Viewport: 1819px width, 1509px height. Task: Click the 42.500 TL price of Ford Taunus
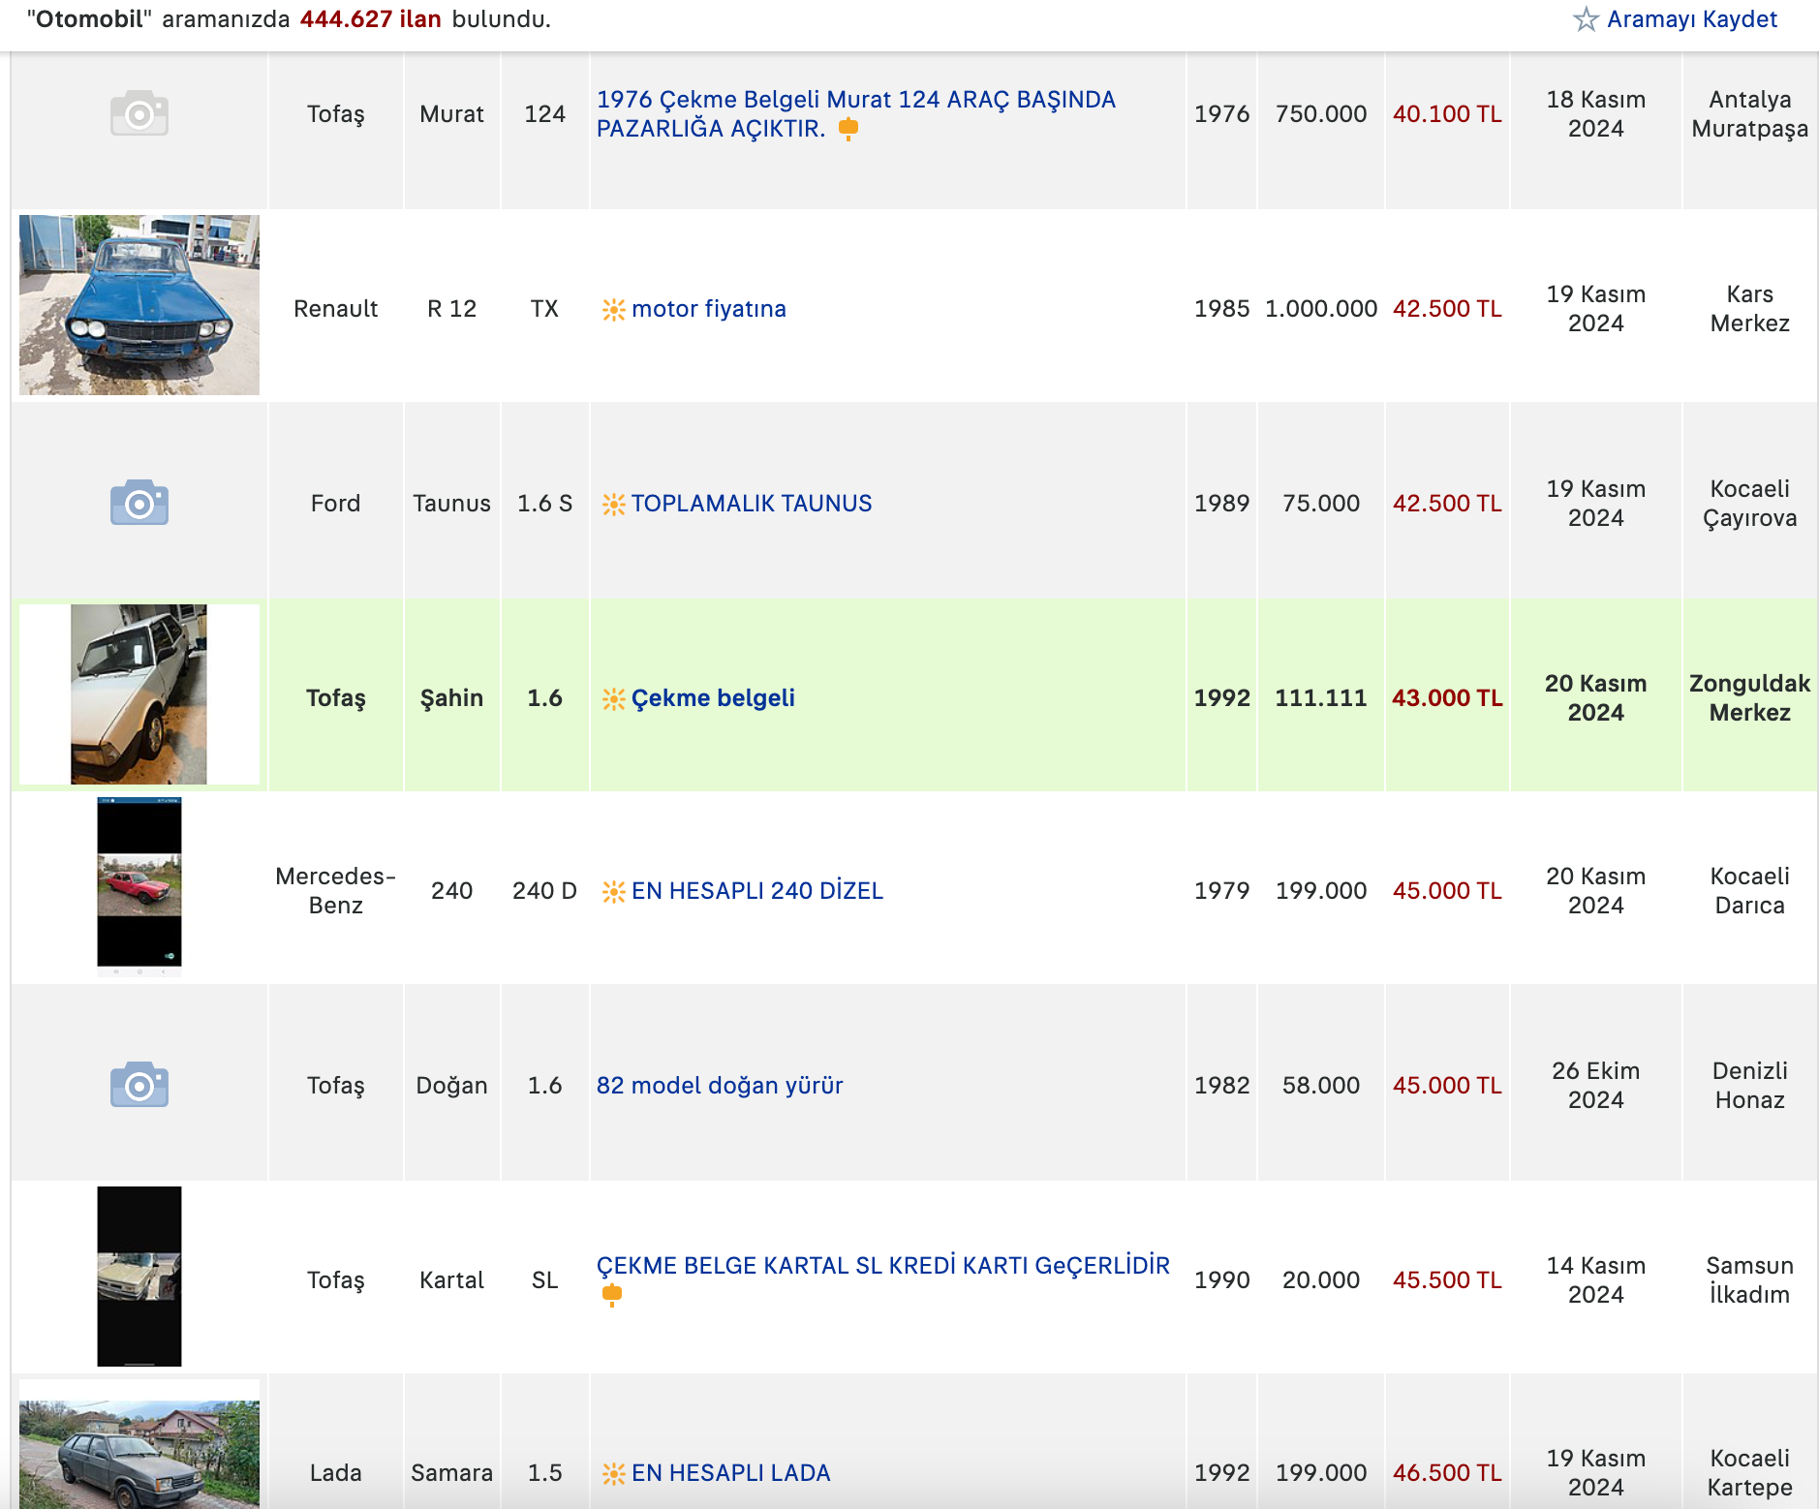1447,504
